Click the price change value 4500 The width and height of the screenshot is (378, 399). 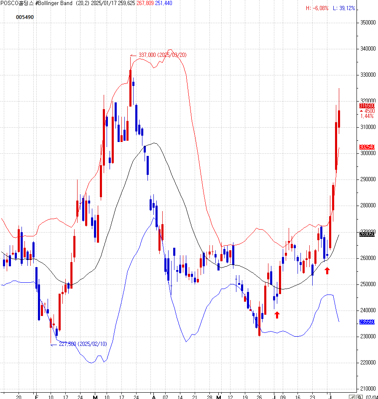370,111
